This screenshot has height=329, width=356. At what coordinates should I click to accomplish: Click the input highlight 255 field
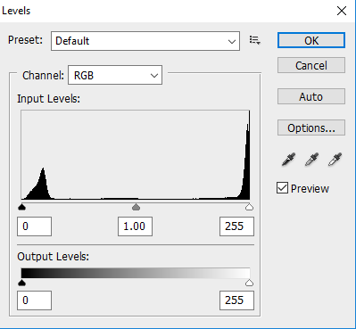tap(236, 226)
